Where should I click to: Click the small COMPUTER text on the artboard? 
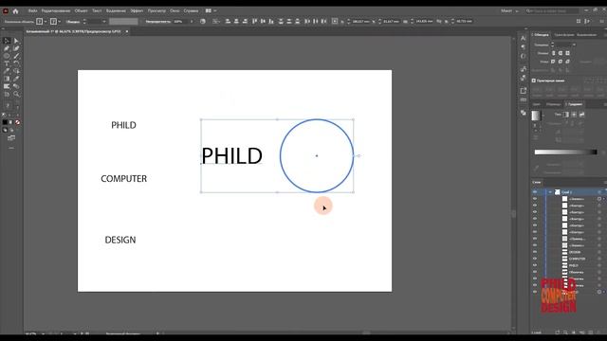[124, 179]
